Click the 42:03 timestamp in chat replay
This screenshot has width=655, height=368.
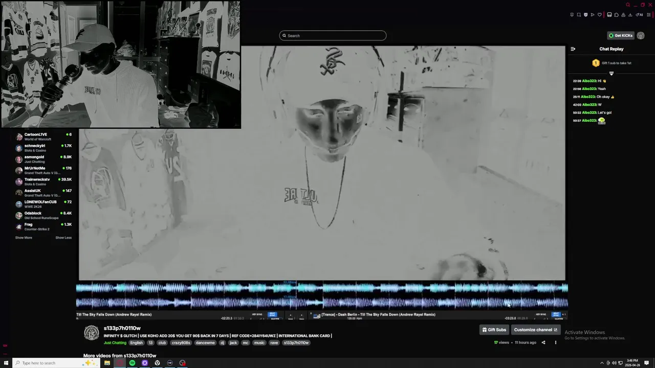pyautogui.click(x=577, y=105)
